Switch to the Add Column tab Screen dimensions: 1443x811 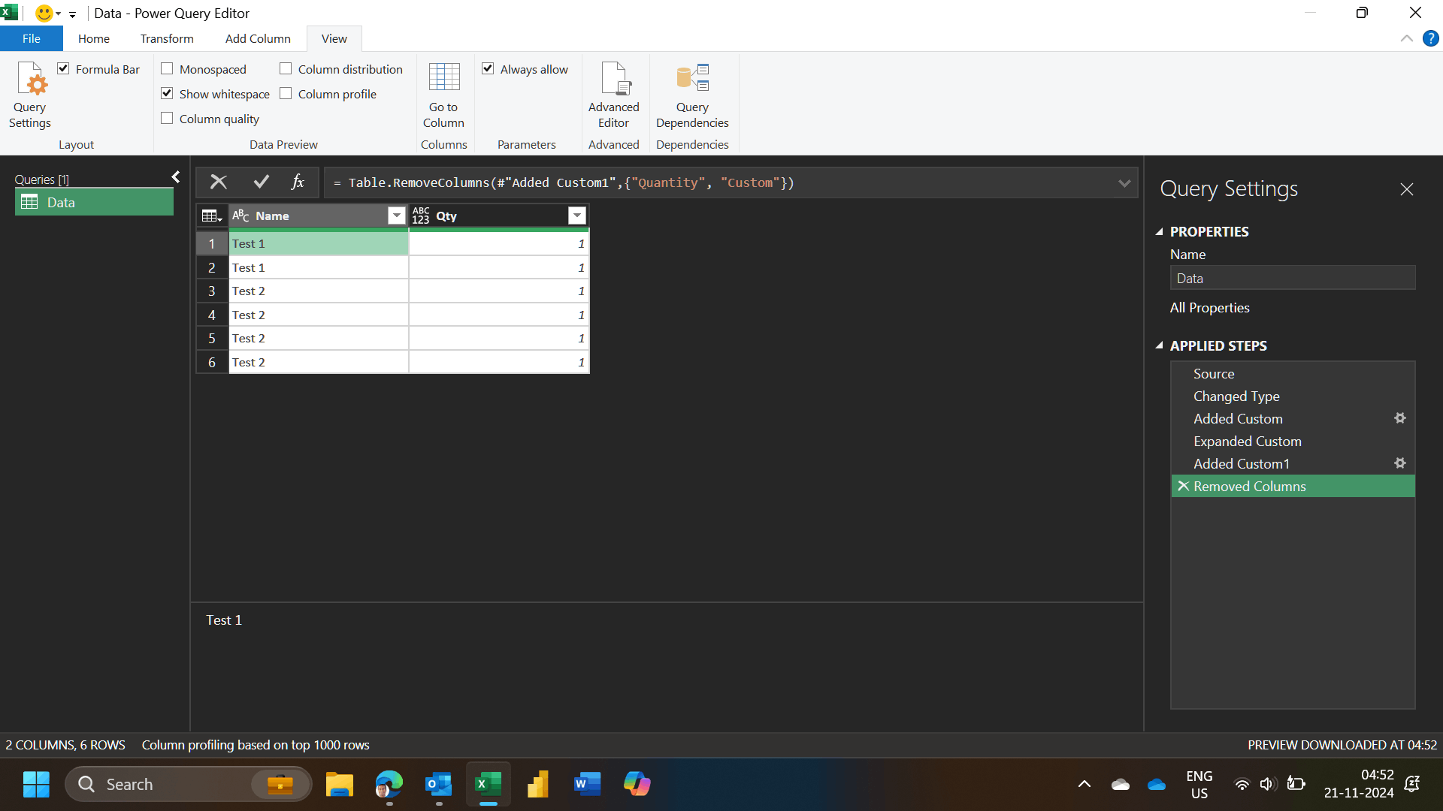[258, 38]
